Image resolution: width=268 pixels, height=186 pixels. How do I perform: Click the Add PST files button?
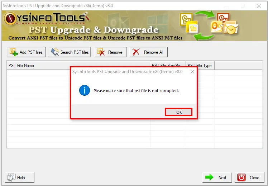tap(26, 52)
